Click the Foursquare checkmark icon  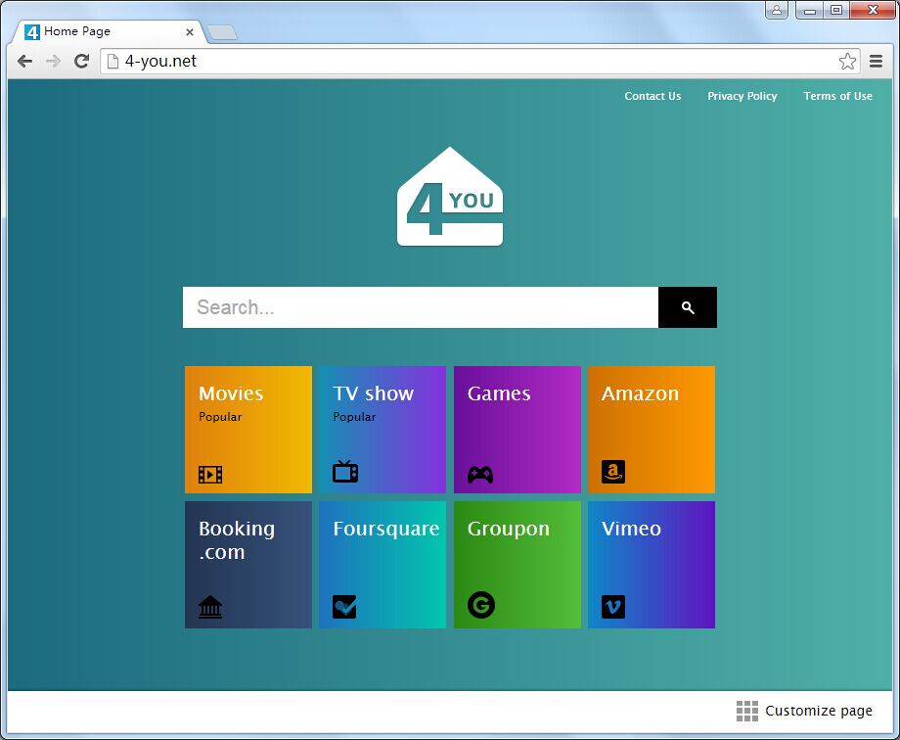click(344, 607)
